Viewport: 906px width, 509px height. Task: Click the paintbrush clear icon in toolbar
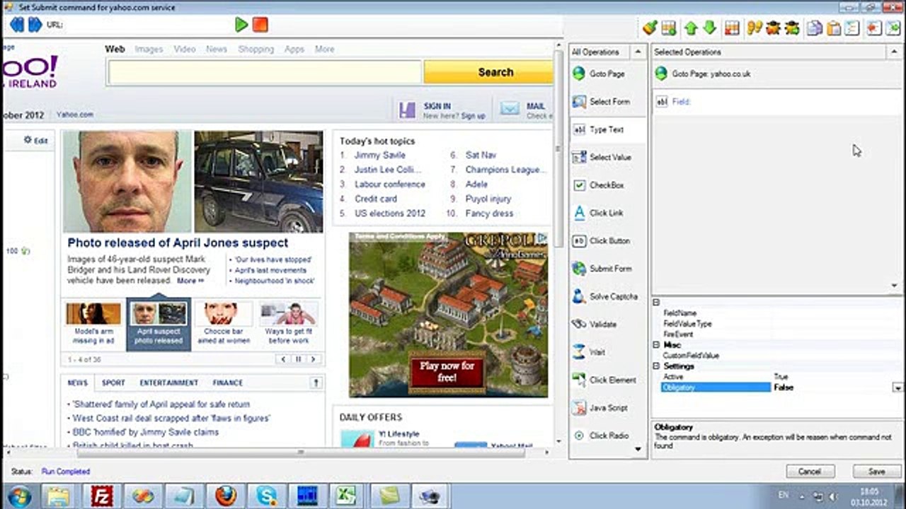click(650, 28)
